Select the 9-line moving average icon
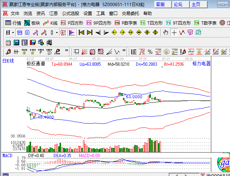 click(x=44, y=32)
